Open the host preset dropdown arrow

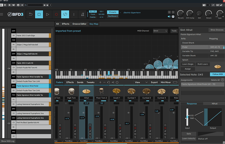pos(50,5)
